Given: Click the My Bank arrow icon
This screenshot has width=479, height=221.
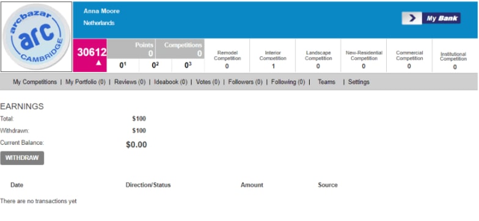Looking at the screenshot, I should click(x=412, y=18).
